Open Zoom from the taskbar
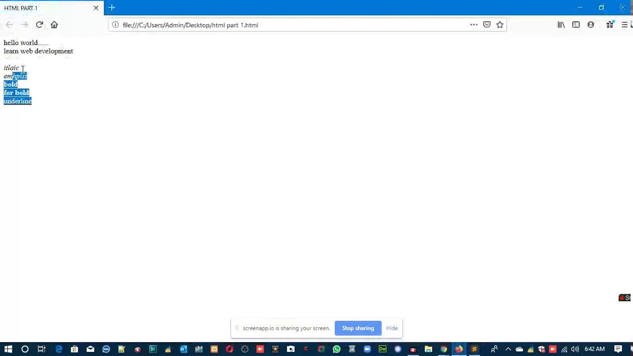633x356 pixels. [x=367, y=349]
